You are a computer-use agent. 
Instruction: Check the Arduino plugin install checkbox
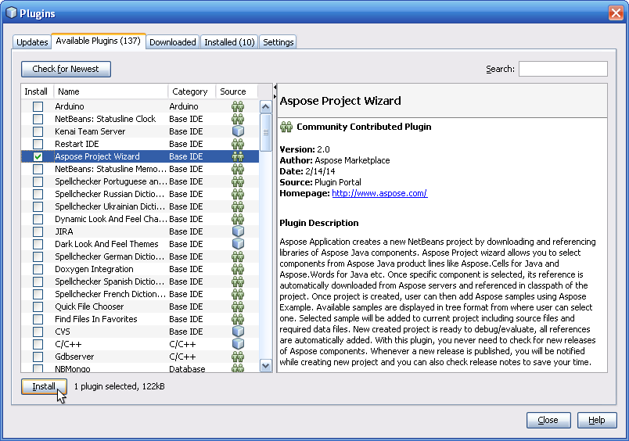coord(38,106)
